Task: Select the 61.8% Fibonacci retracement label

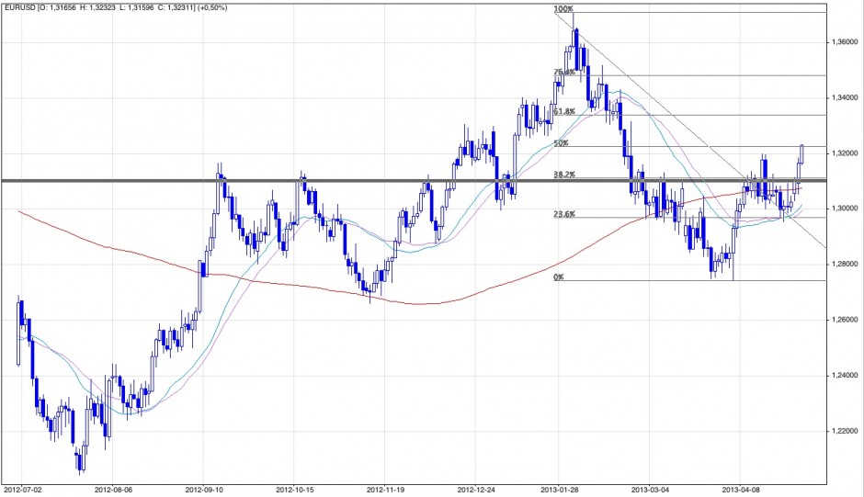Action: (563, 111)
